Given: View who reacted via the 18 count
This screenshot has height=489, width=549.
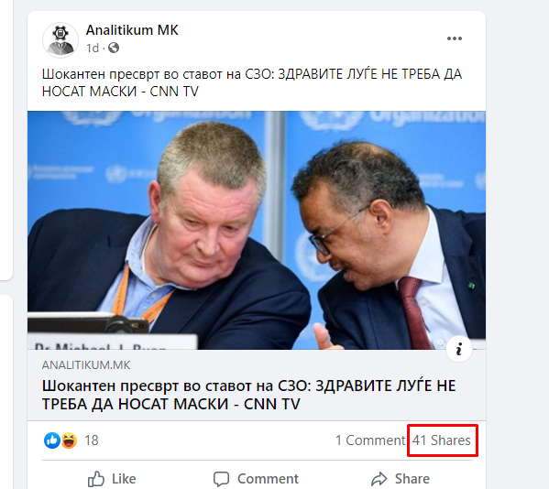Looking at the screenshot, I should [x=92, y=440].
